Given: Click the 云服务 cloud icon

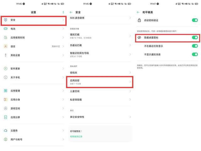Looking at the screenshot, I should [6, 131].
